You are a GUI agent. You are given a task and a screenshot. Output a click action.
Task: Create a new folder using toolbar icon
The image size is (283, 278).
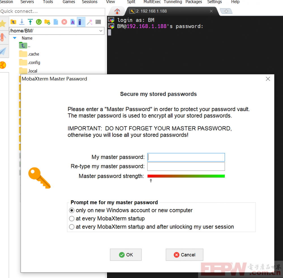(x=47, y=22)
